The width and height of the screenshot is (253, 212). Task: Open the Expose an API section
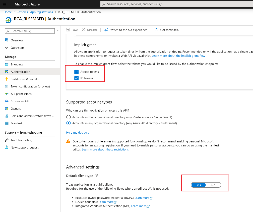tap(19, 101)
